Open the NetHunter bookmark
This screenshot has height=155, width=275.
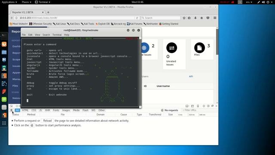click(x=151, y=24)
